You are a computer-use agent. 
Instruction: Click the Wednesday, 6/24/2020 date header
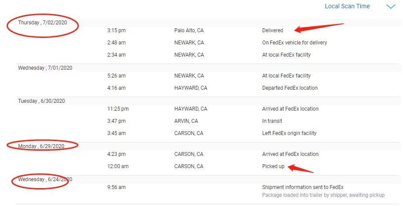point(45,179)
